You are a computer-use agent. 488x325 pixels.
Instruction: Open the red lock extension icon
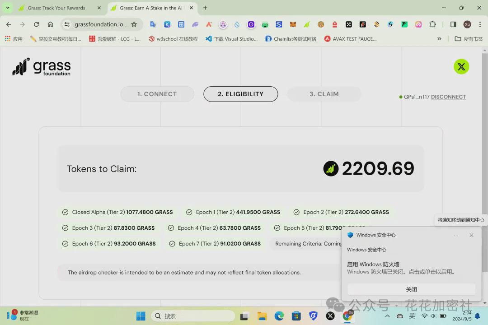pyautogui.click(x=335, y=24)
